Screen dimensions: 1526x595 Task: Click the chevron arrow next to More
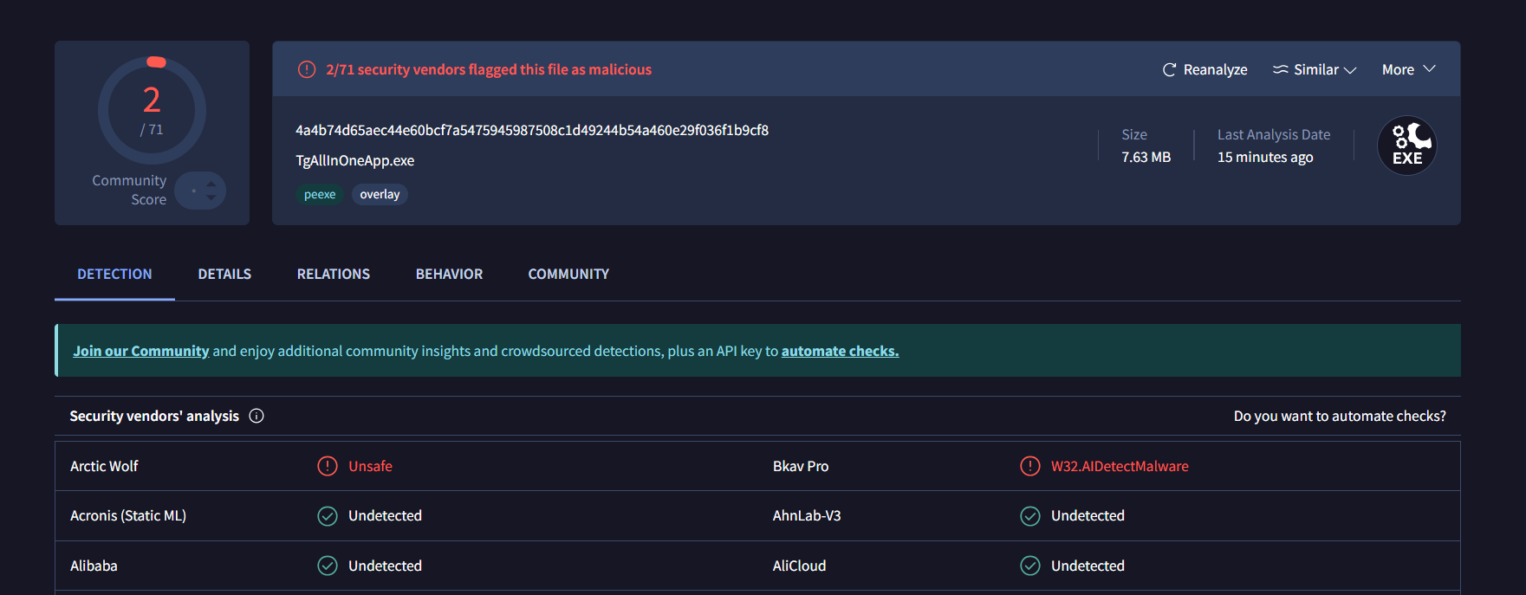pyautogui.click(x=1430, y=69)
